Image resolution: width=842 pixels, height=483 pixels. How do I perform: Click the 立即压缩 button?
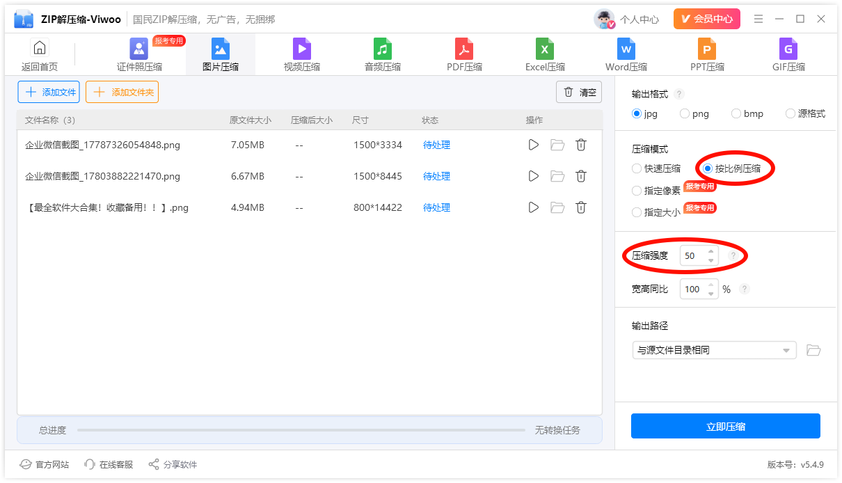tap(726, 427)
